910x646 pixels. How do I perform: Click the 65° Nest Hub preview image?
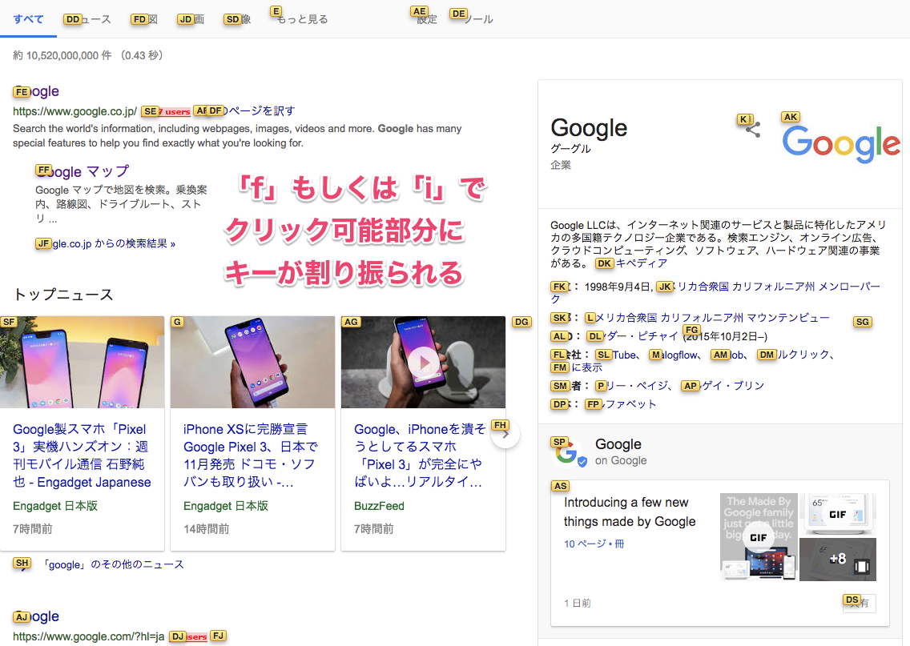click(840, 515)
